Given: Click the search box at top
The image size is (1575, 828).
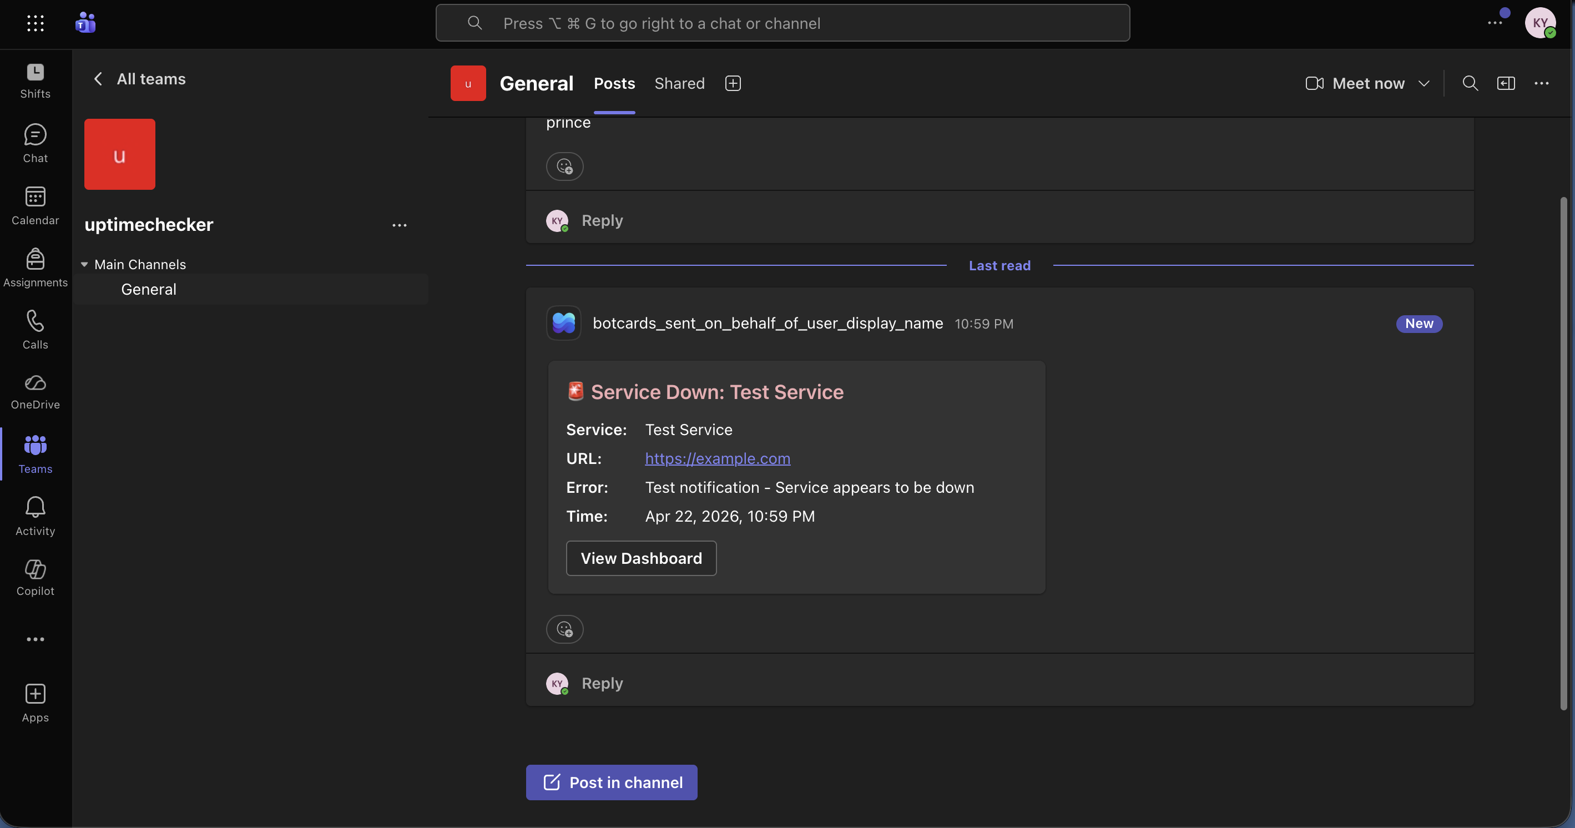Looking at the screenshot, I should tap(783, 23).
